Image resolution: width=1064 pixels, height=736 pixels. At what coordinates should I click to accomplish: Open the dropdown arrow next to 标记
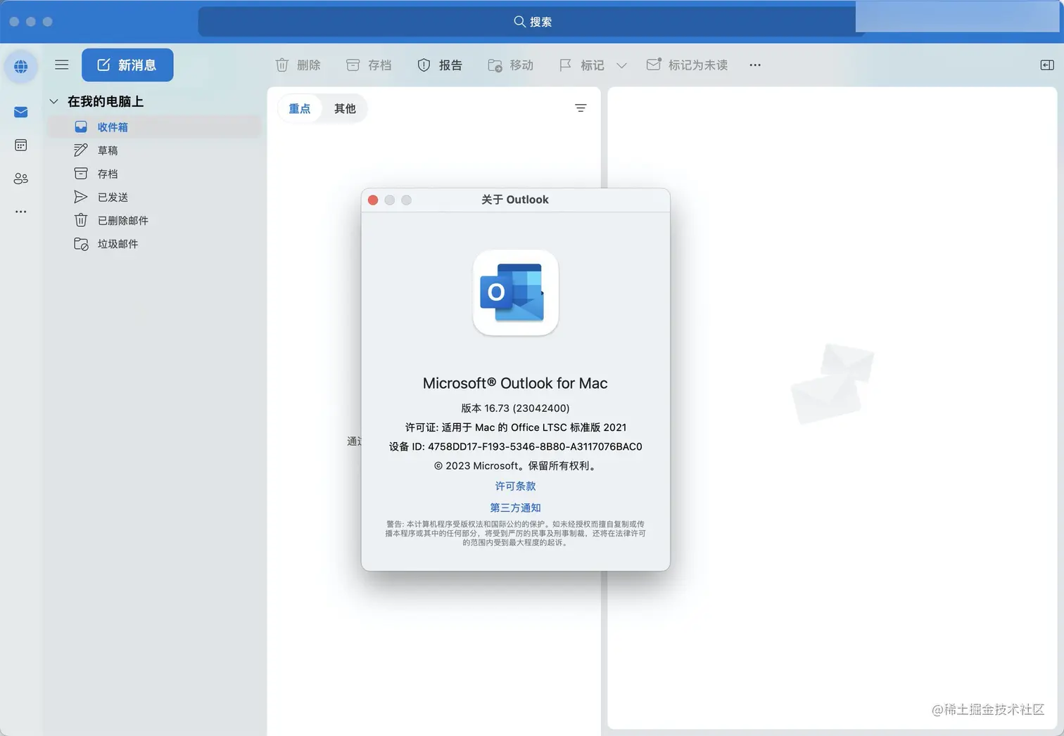[x=621, y=65]
